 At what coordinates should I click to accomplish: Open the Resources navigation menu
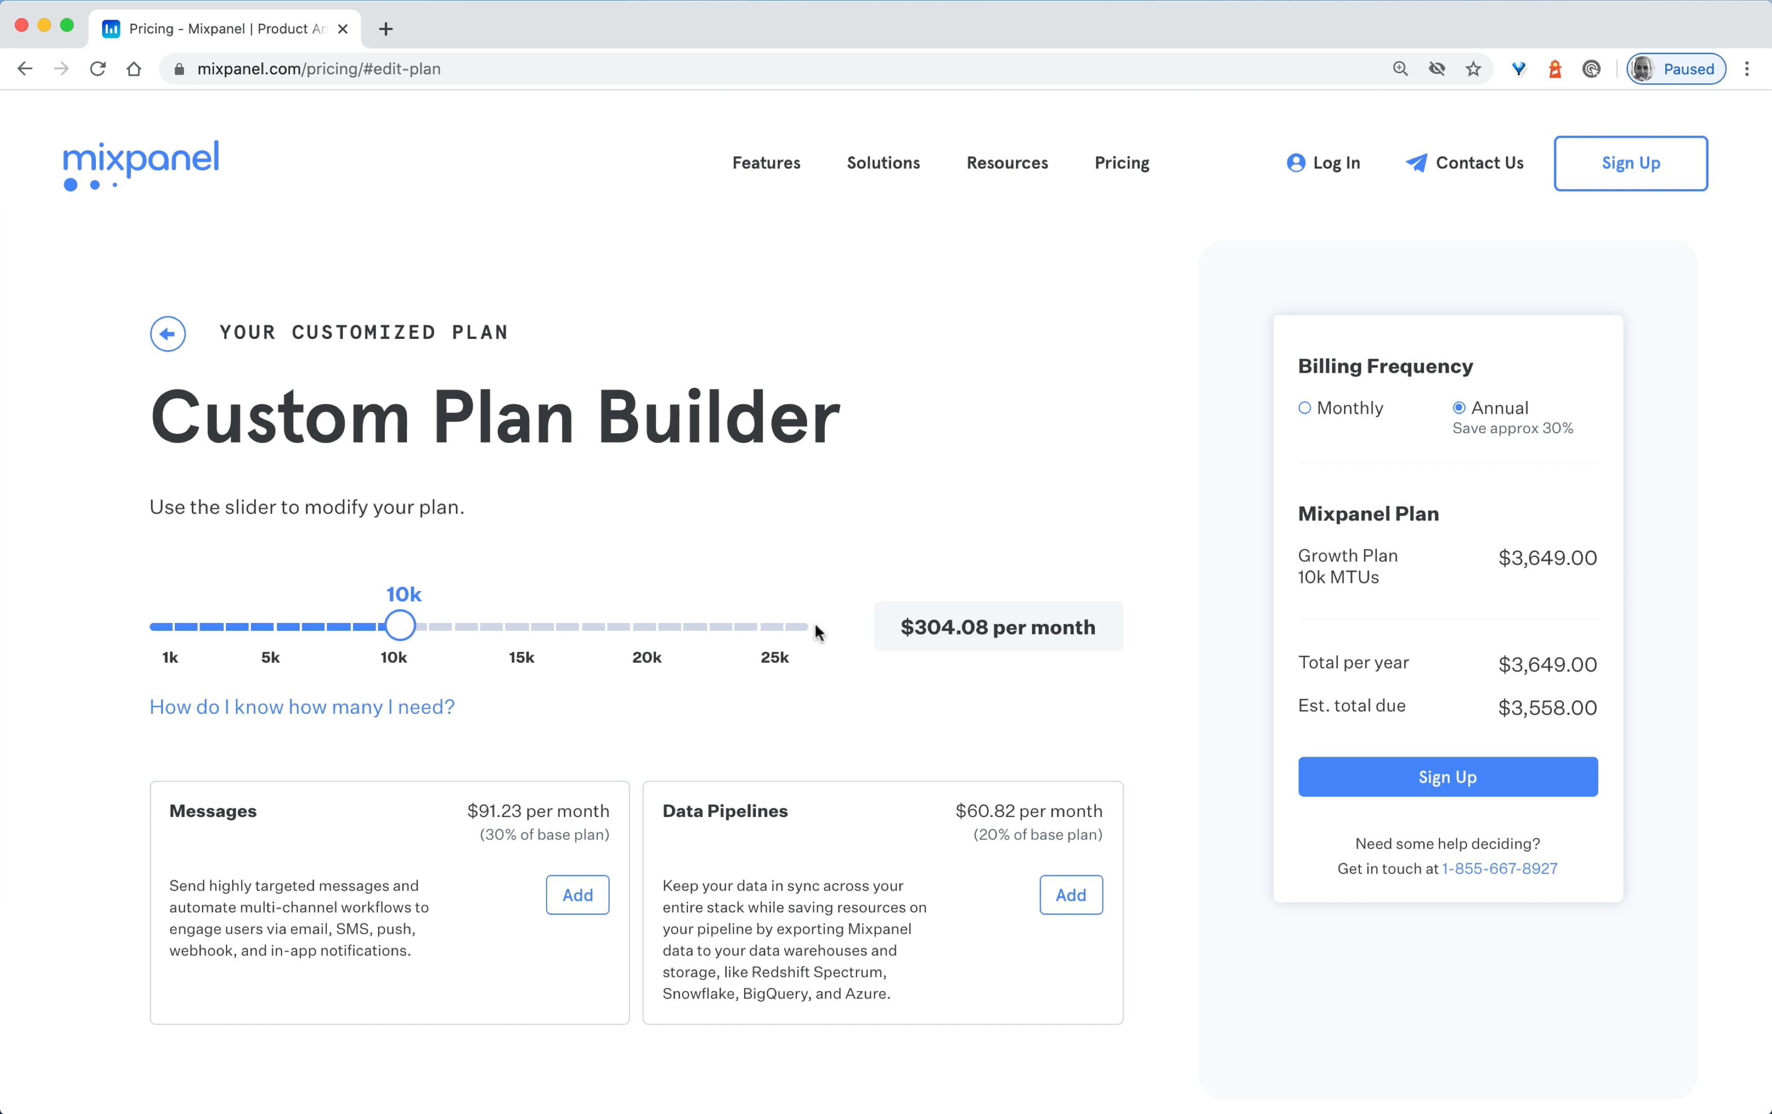[1007, 162]
